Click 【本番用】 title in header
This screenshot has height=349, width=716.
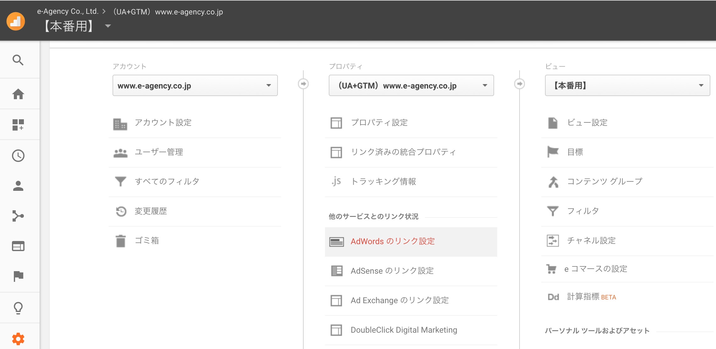69,26
